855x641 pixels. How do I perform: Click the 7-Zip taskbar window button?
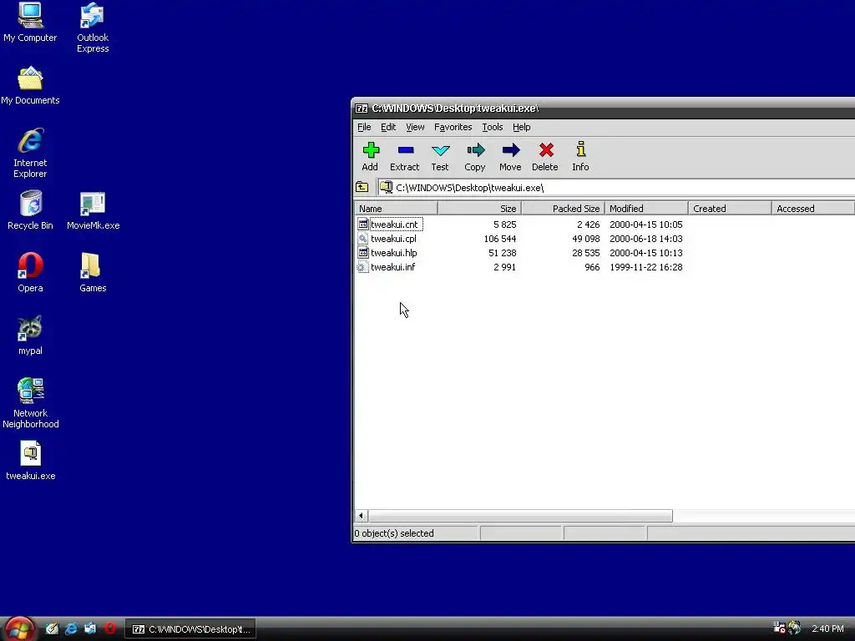[x=191, y=629]
